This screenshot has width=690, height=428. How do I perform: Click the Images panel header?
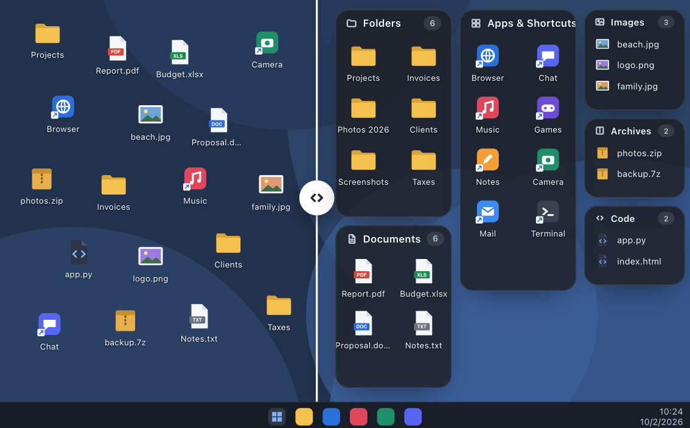tap(634, 22)
